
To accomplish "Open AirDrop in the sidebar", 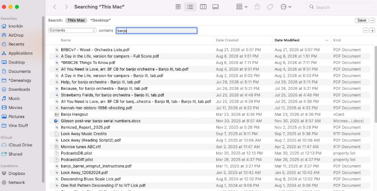I will 16,35.
